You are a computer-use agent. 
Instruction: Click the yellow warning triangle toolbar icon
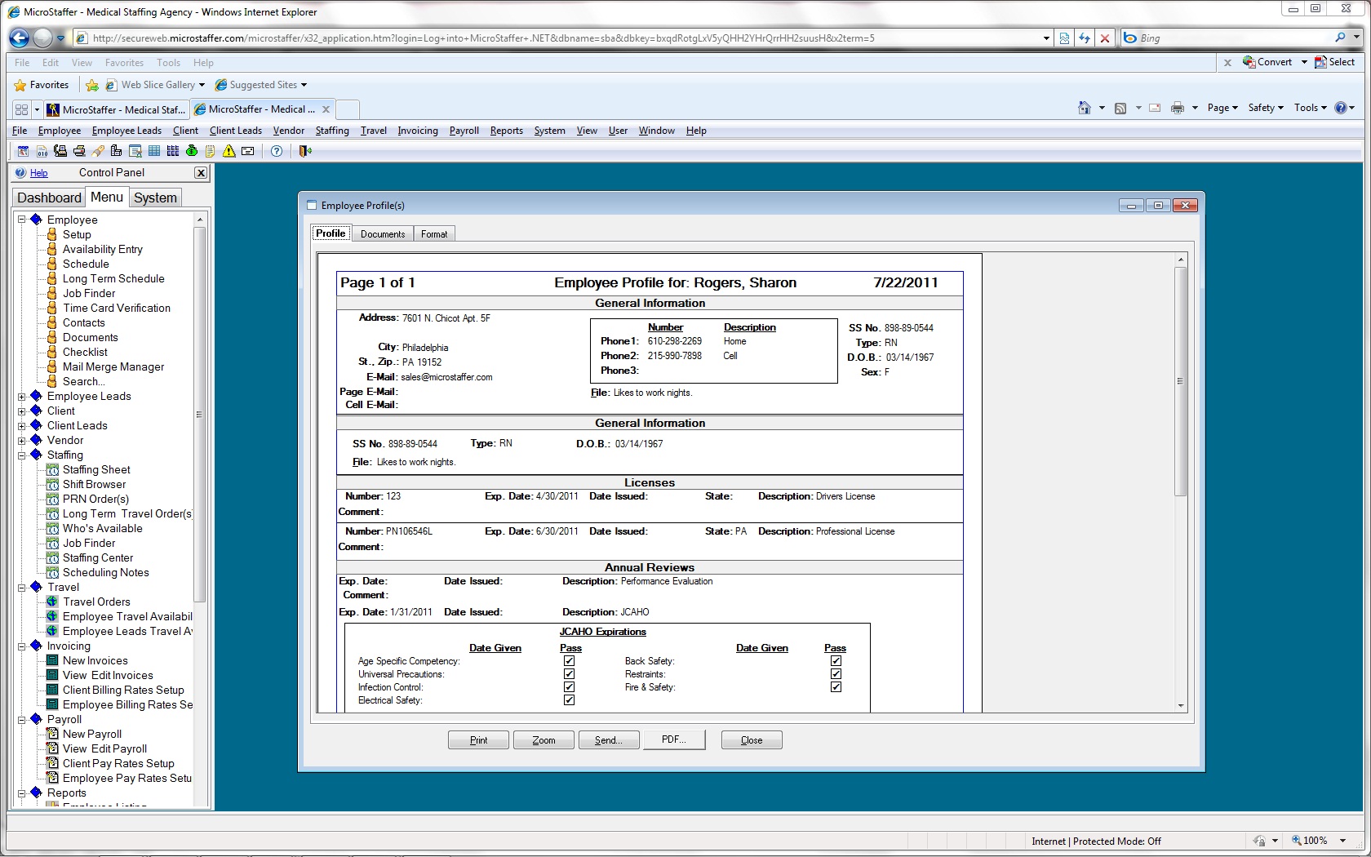pyautogui.click(x=229, y=151)
